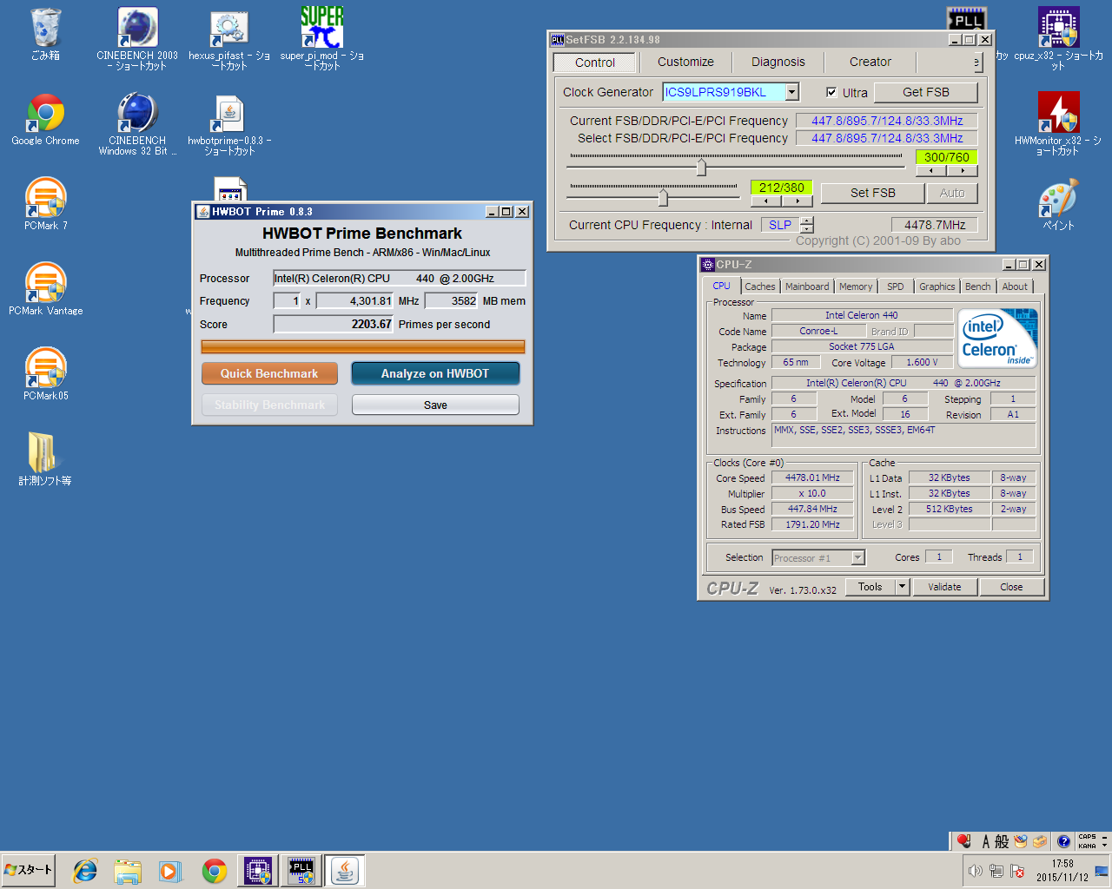
Task: Open the Mainboard tab in CPU-Z
Action: pyautogui.click(x=807, y=286)
